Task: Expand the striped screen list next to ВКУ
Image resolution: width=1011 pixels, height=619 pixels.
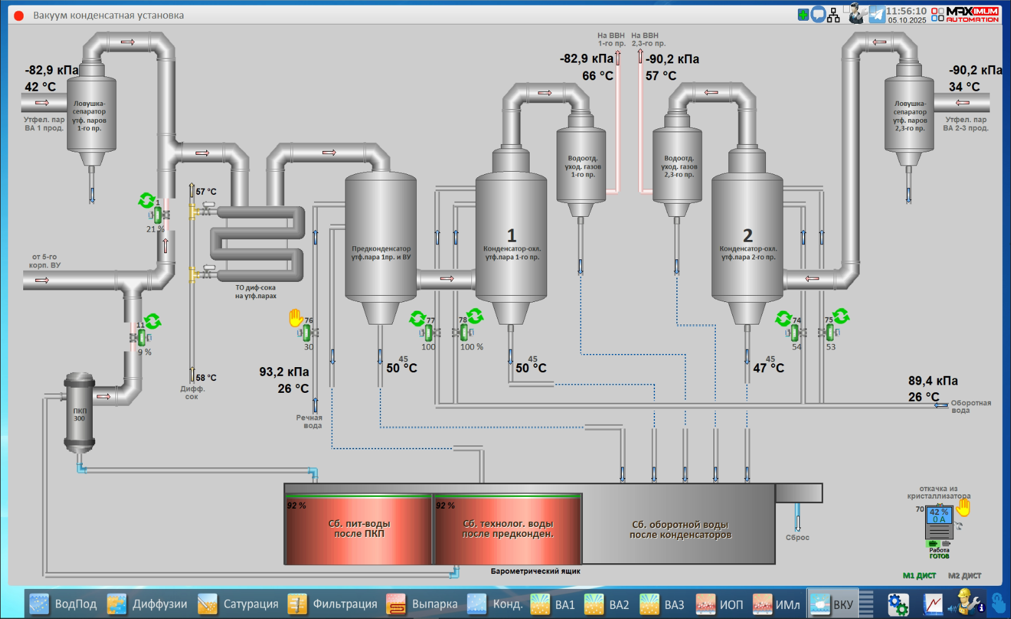Action: (866, 604)
